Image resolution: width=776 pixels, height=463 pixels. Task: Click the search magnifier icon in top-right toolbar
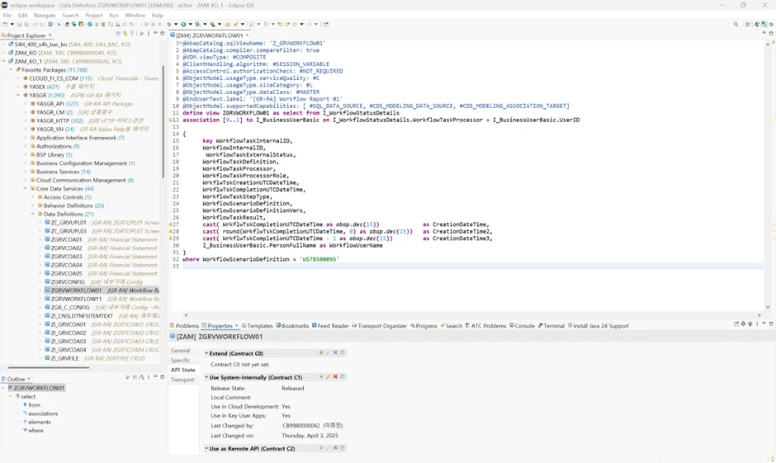736,25
